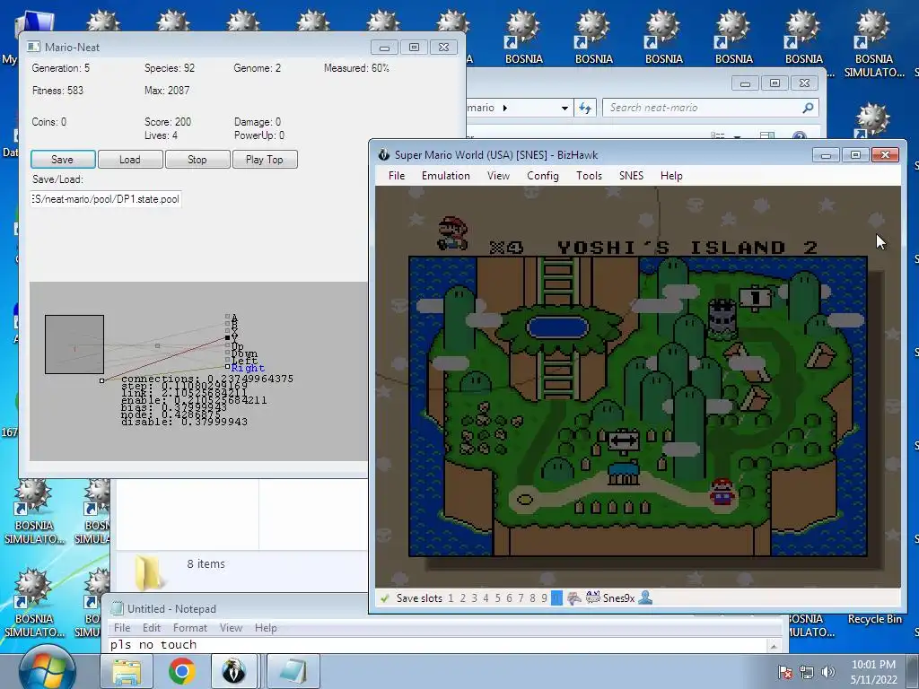
Task: Open the Format menu in Notepad
Action: [190, 628]
